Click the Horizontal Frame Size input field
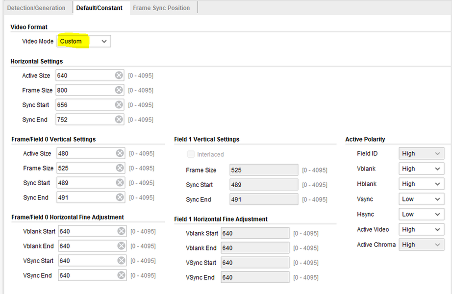Viewport: 452px width, 294px height. 84,90
